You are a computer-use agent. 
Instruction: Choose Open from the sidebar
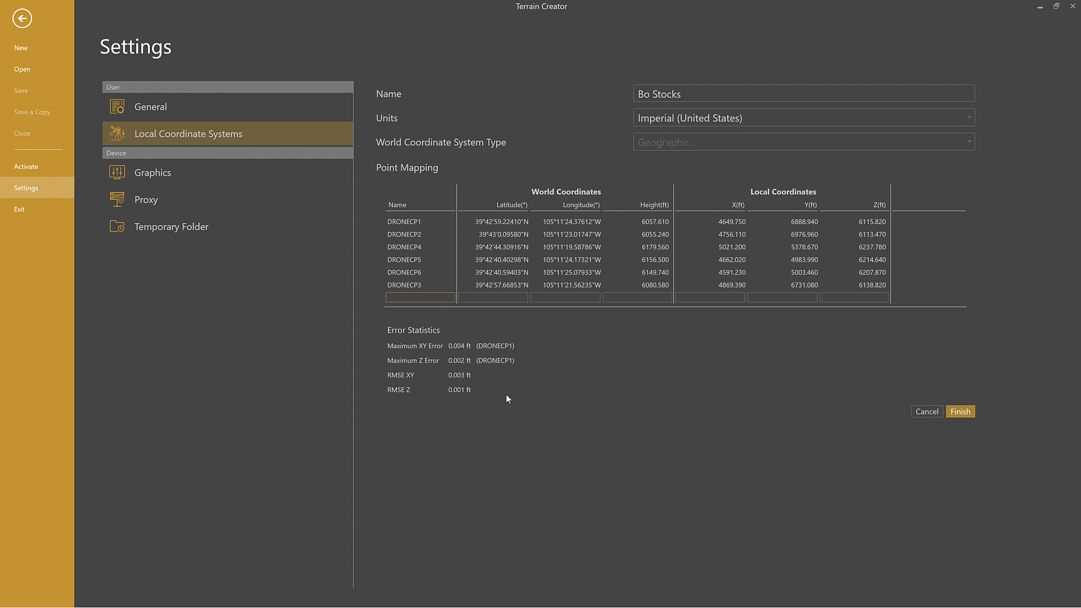point(22,69)
